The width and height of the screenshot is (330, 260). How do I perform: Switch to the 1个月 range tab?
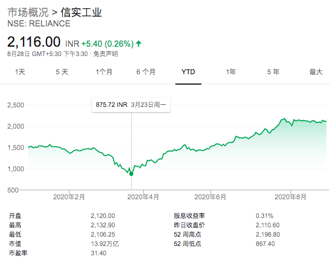pyautogui.click(x=104, y=72)
